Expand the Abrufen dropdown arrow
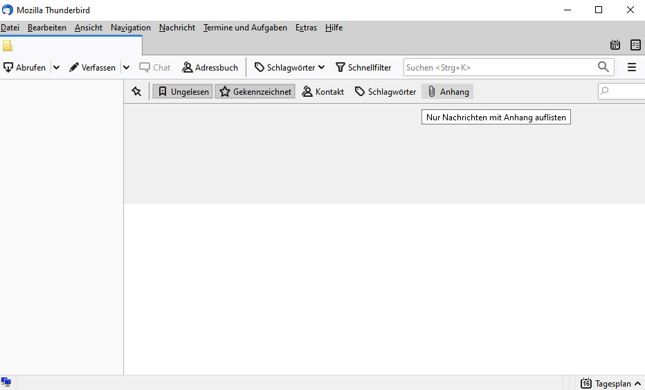This screenshot has width=645, height=390. (x=56, y=67)
